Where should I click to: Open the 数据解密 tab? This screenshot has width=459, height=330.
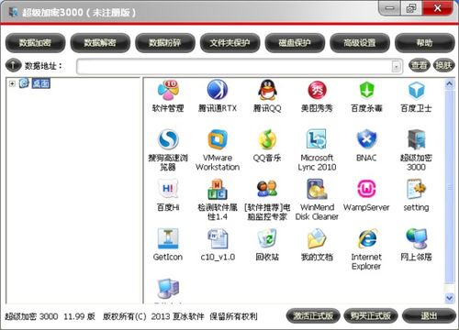click(x=100, y=43)
